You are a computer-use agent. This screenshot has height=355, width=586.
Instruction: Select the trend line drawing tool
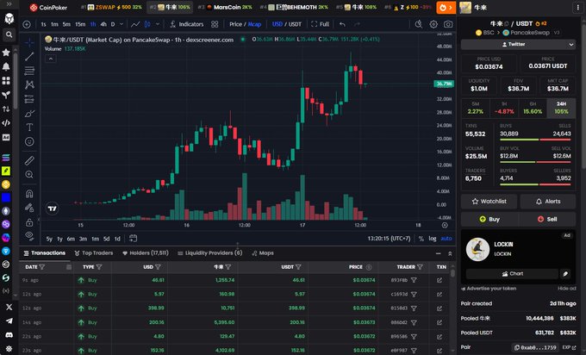point(29,56)
